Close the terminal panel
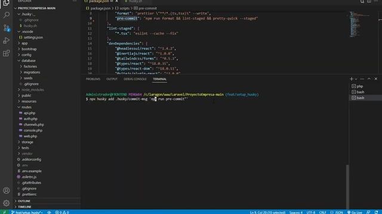The image size is (382, 214). click(x=376, y=79)
